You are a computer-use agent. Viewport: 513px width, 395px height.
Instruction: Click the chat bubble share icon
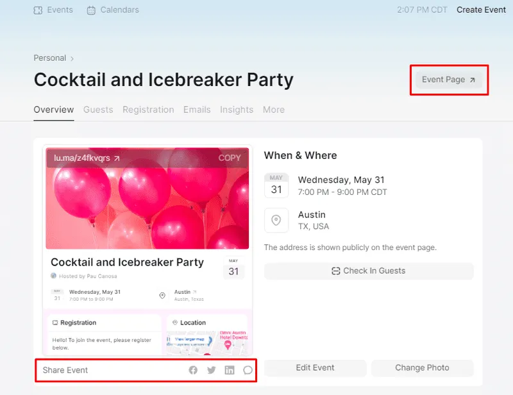(248, 370)
